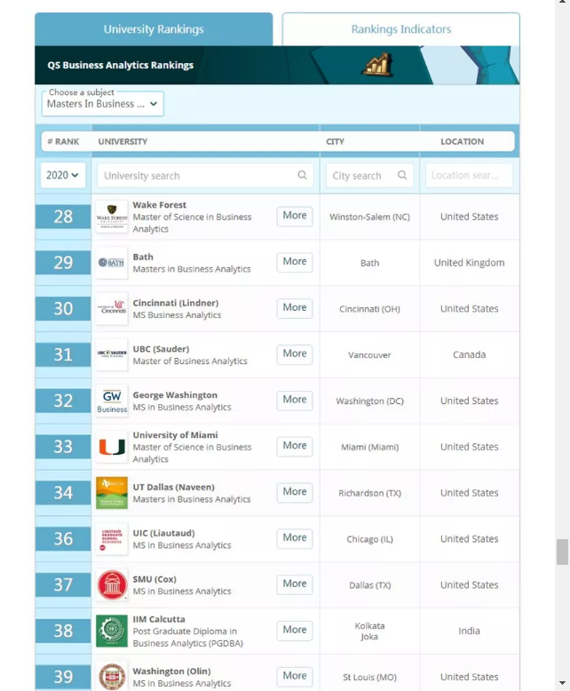Open the UBC (Sauder) link

[x=162, y=349]
